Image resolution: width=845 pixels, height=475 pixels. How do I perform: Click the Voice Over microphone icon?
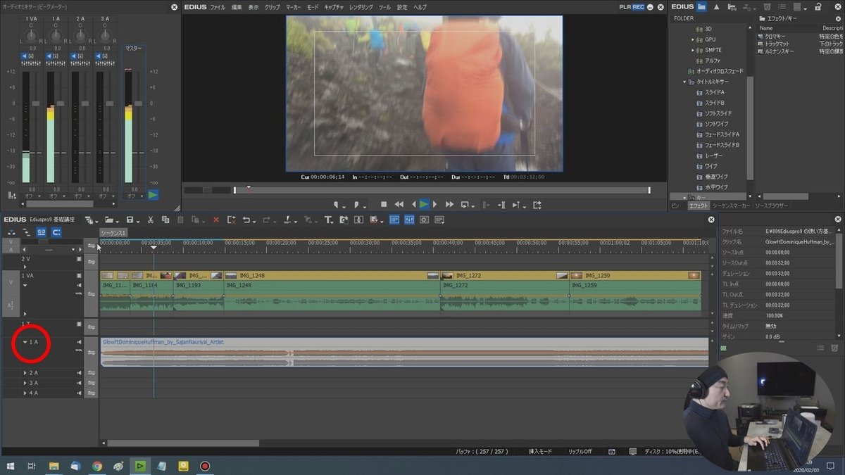pyautogui.click(x=358, y=220)
